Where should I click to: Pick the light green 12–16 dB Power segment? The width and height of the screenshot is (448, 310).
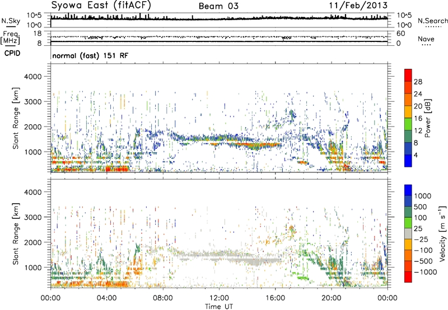tap(408, 124)
